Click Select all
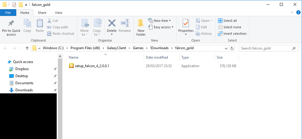The height and width of the screenshot is (139, 302). (x=227, y=21)
